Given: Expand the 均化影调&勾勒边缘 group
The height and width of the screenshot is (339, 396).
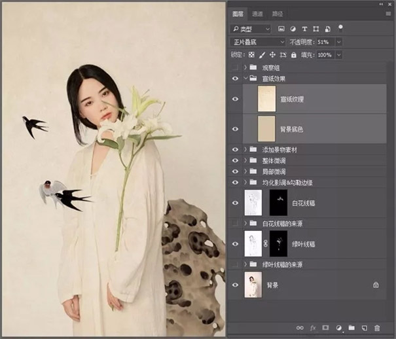Looking at the screenshot, I should [x=245, y=182].
